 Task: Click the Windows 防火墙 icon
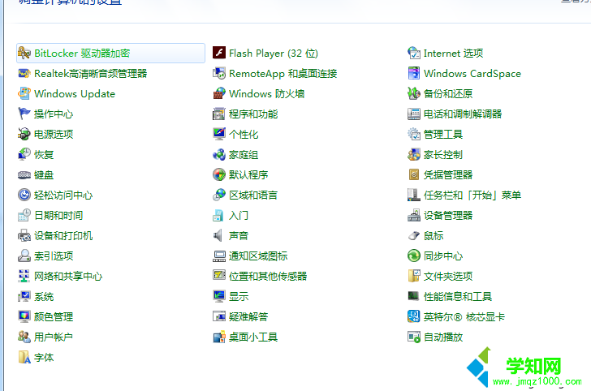pyautogui.click(x=219, y=94)
